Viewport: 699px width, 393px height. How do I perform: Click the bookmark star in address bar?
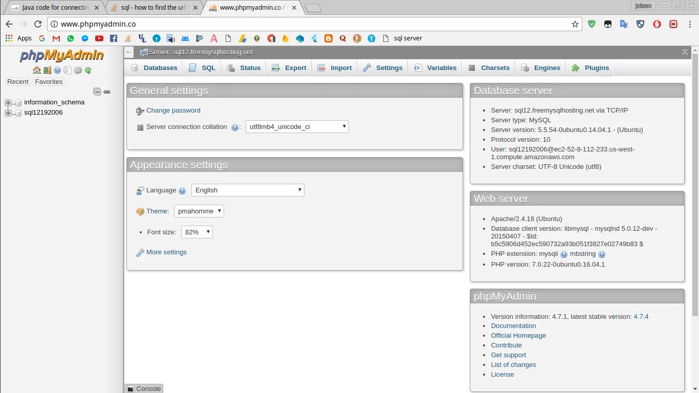point(575,24)
